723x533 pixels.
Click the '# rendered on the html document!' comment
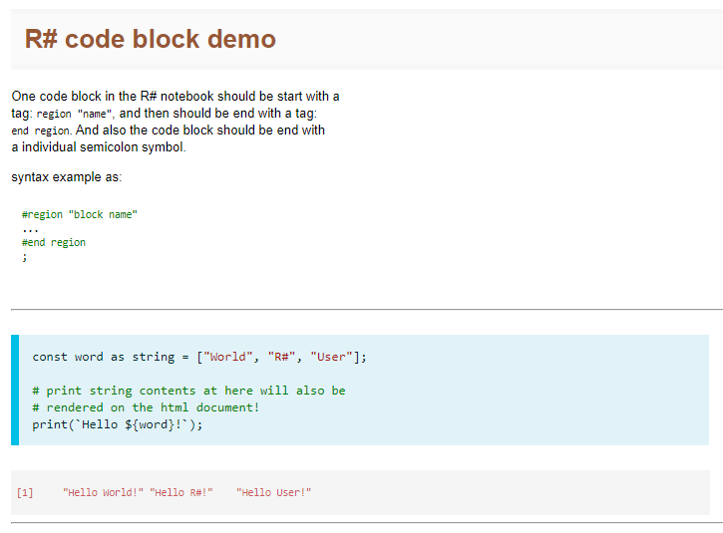pyautogui.click(x=146, y=407)
